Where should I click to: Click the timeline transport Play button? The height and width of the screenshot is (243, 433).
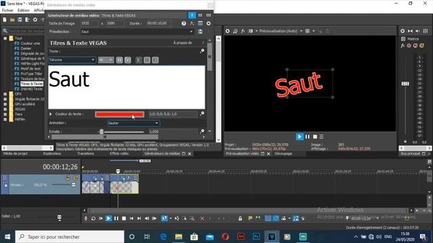pos(108,219)
